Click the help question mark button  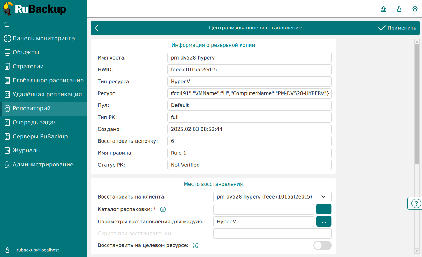pyautogui.click(x=416, y=203)
